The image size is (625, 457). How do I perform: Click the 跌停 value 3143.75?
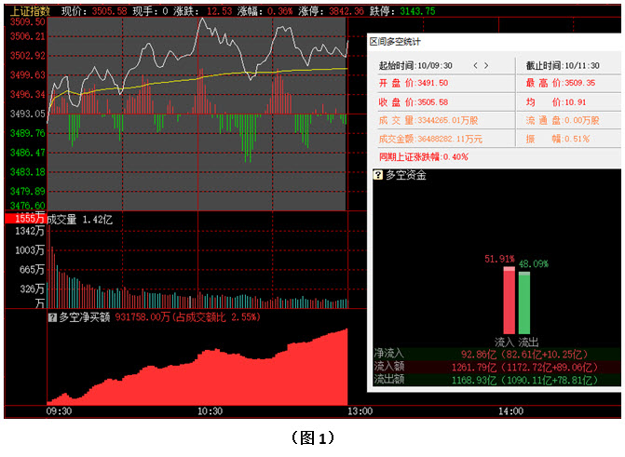pyautogui.click(x=417, y=11)
